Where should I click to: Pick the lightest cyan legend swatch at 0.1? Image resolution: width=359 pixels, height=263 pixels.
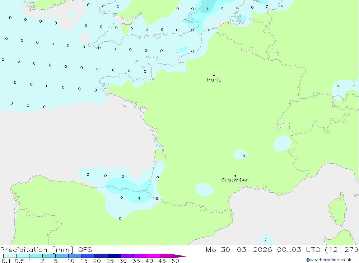click(10, 256)
